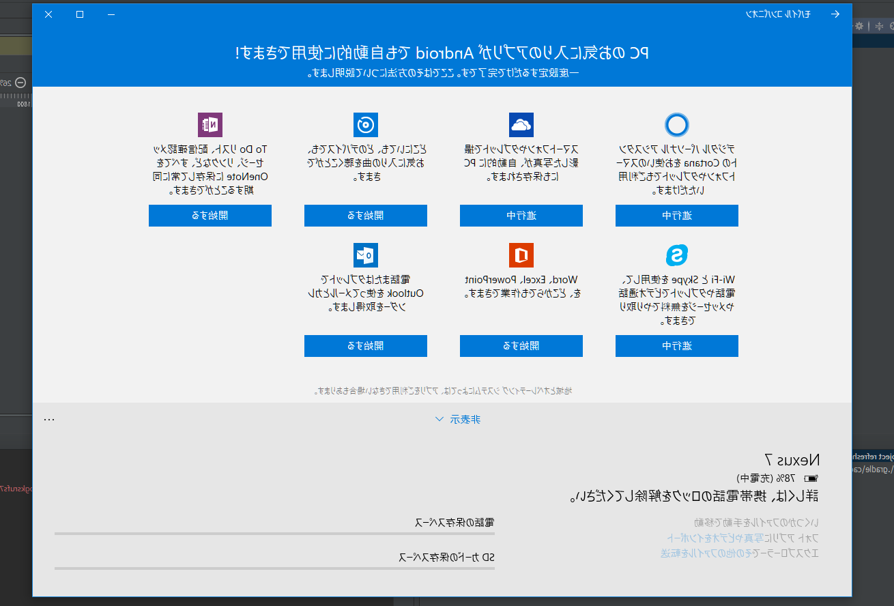Image resolution: width=894 pixels, height=606 pixels.
Task: Click the OneDrive photo backup description
Action: 521,163
